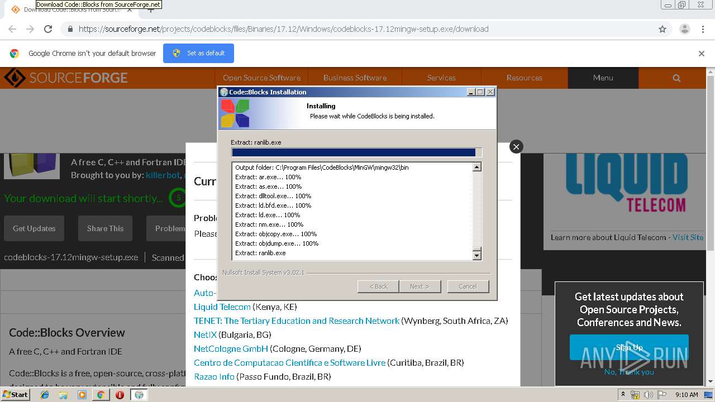
Task: Click the Liquid Telecom advertisement banner
Action: pyautogui.click(x=626, y=184)
